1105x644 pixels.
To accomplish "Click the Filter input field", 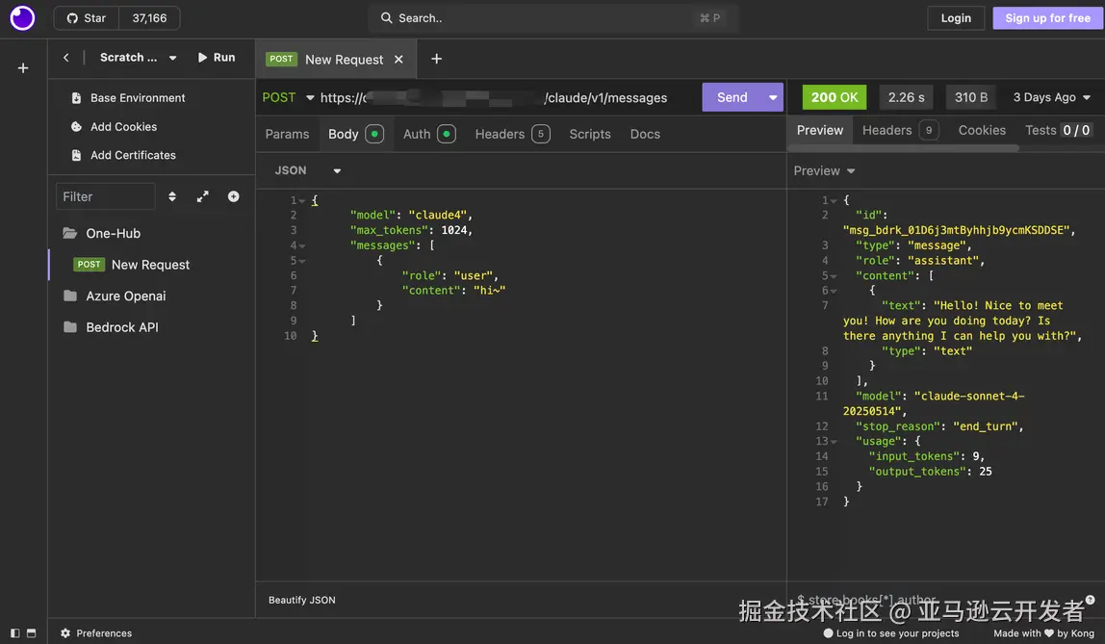I will (x=105, y=196).
